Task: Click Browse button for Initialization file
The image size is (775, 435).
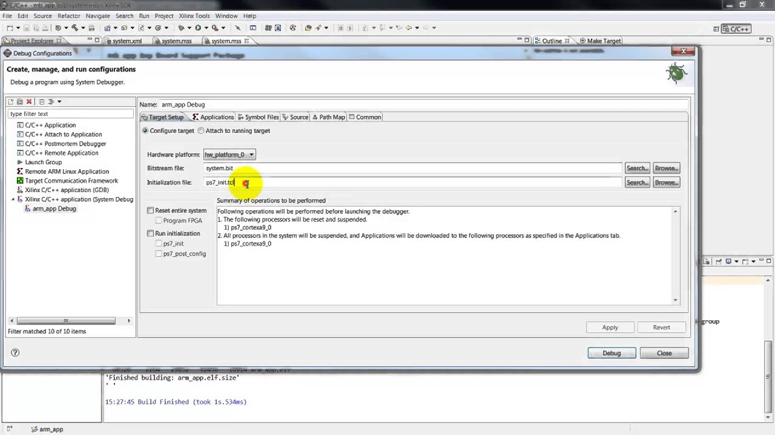Action: point(666,182)
